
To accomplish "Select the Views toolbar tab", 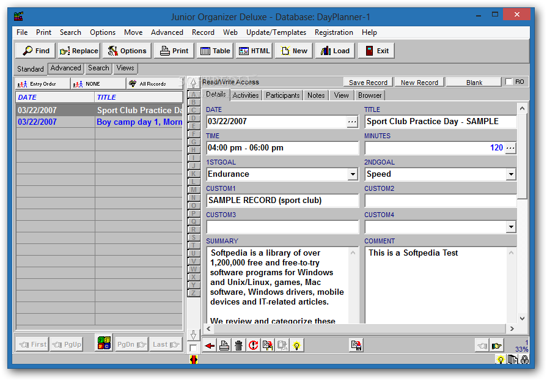I will [125, 68].
